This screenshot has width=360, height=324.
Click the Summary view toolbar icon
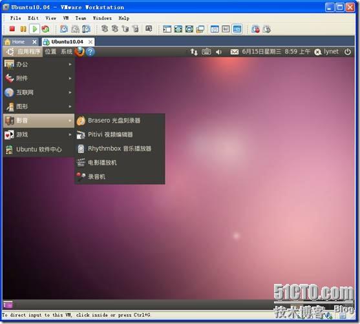point(215,29)
